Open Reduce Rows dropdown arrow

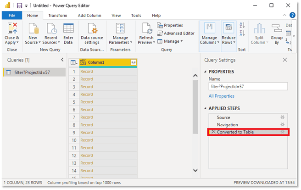point(234,42)
